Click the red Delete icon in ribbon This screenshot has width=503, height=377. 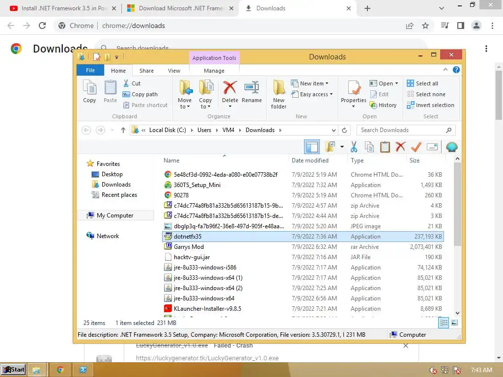[230, 87]
